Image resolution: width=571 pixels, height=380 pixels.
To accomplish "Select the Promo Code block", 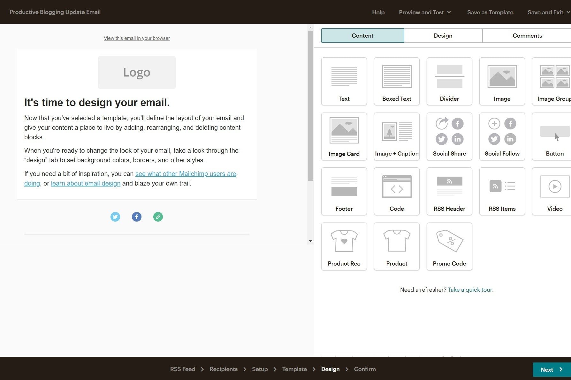I will [x=449, y=246].
